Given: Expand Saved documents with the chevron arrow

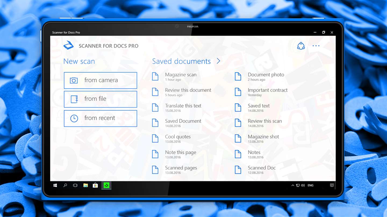Looking at the screenshot, I should coord(218,61).
